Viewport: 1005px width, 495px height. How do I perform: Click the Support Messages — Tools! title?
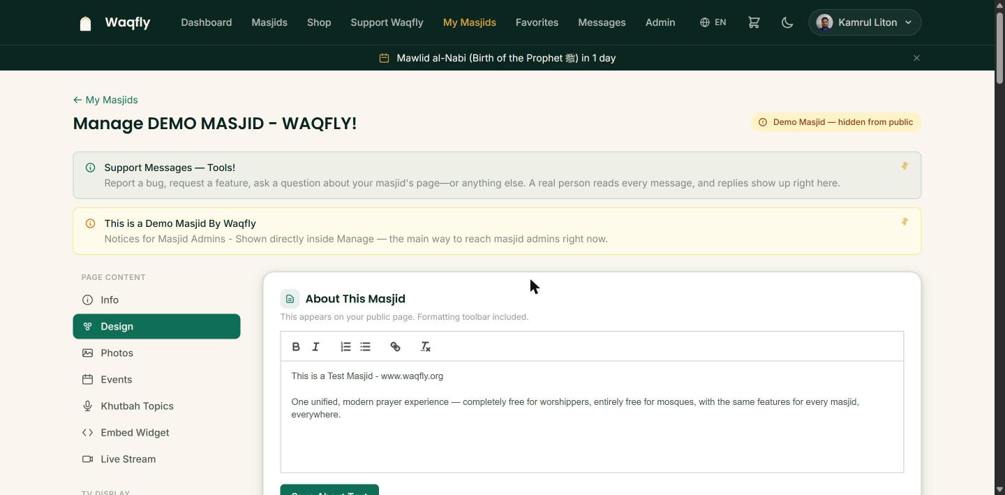170,168
